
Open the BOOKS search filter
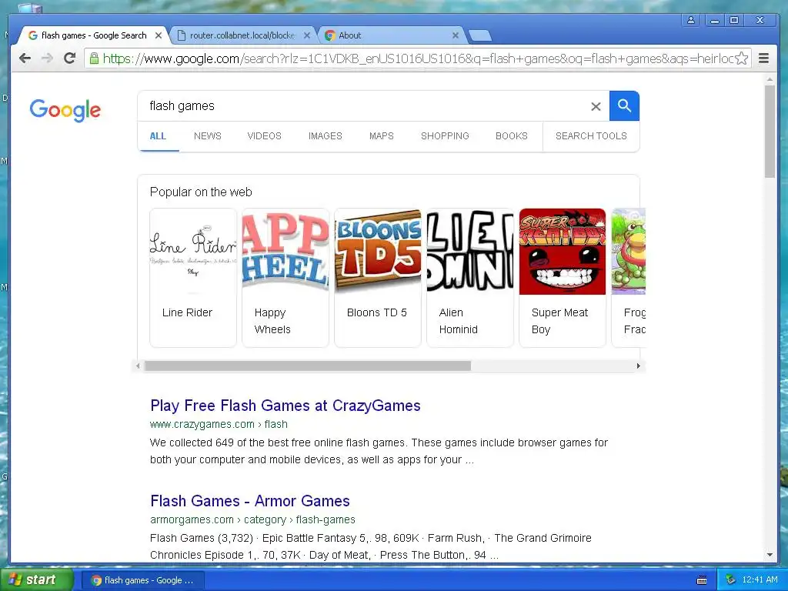pos(512,136)
